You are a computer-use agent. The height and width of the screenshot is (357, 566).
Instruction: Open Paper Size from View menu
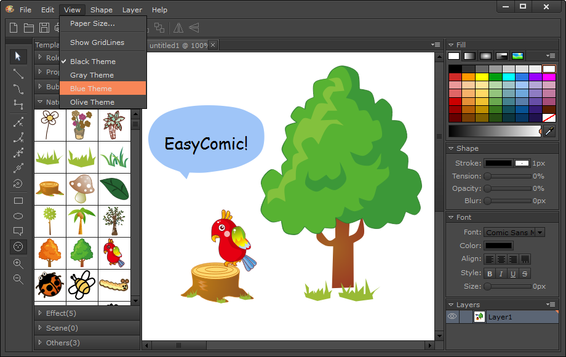pos(92,23)
